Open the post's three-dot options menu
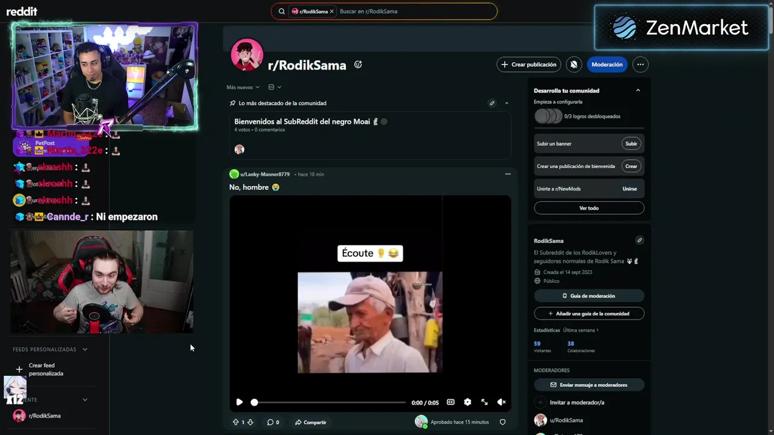Screen dimensions: 774x435 508,174
